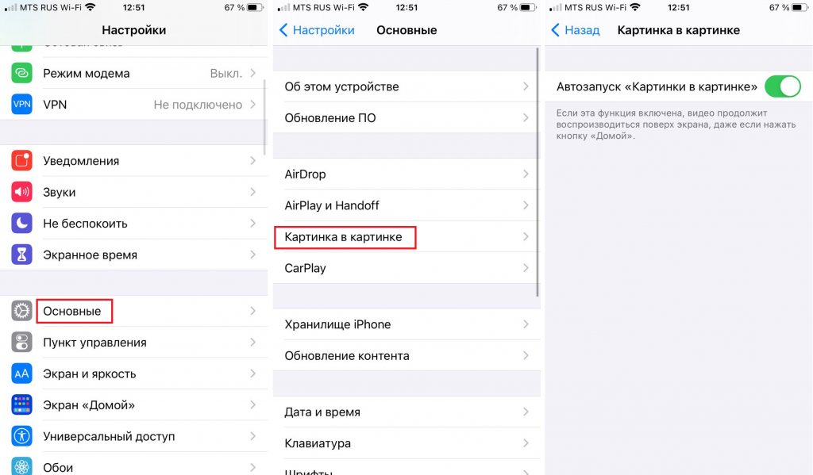Go back via the Настройки link

(x=317, y=30)
